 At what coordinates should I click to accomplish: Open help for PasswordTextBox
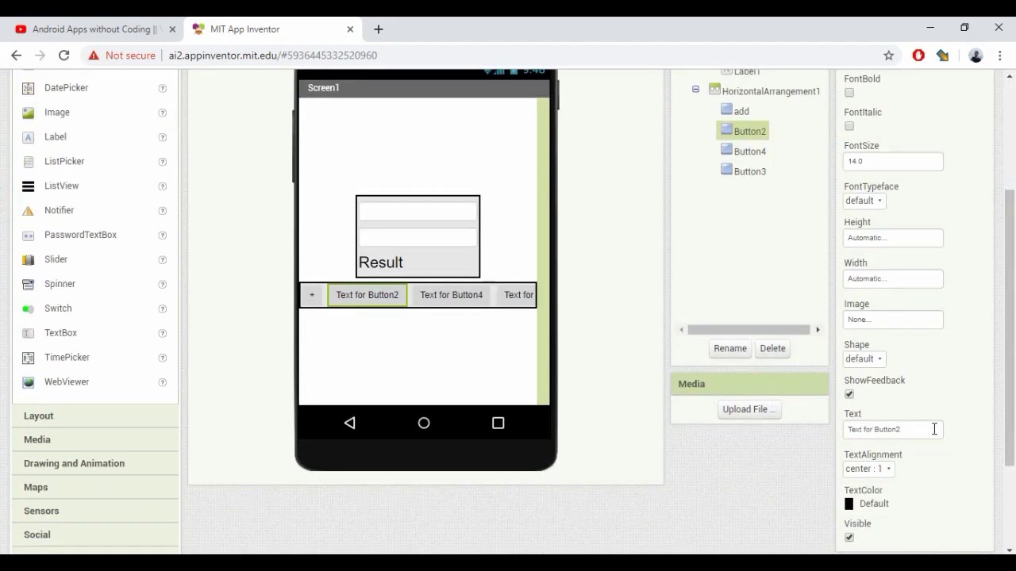[x=163, y=236]
